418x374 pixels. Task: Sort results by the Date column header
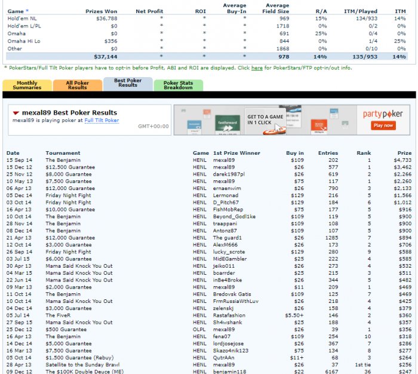coord(13,153)
